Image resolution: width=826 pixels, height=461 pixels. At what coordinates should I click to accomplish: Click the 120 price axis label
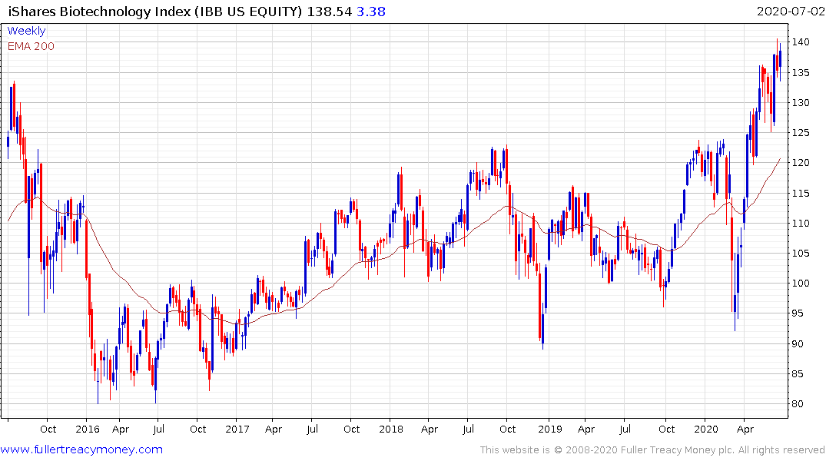801,163
